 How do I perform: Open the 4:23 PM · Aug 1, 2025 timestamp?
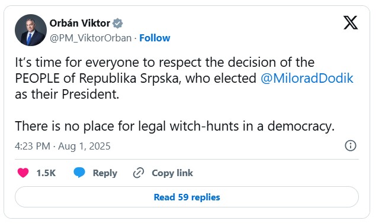[x=63, y=146]
